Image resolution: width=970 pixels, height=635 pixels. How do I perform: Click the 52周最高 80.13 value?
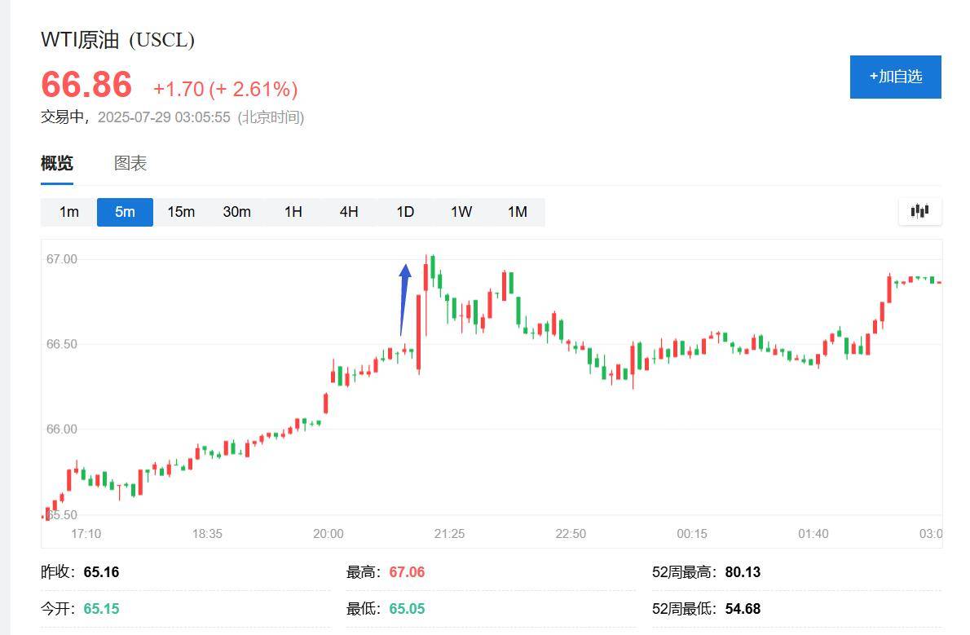coord(743,571)
